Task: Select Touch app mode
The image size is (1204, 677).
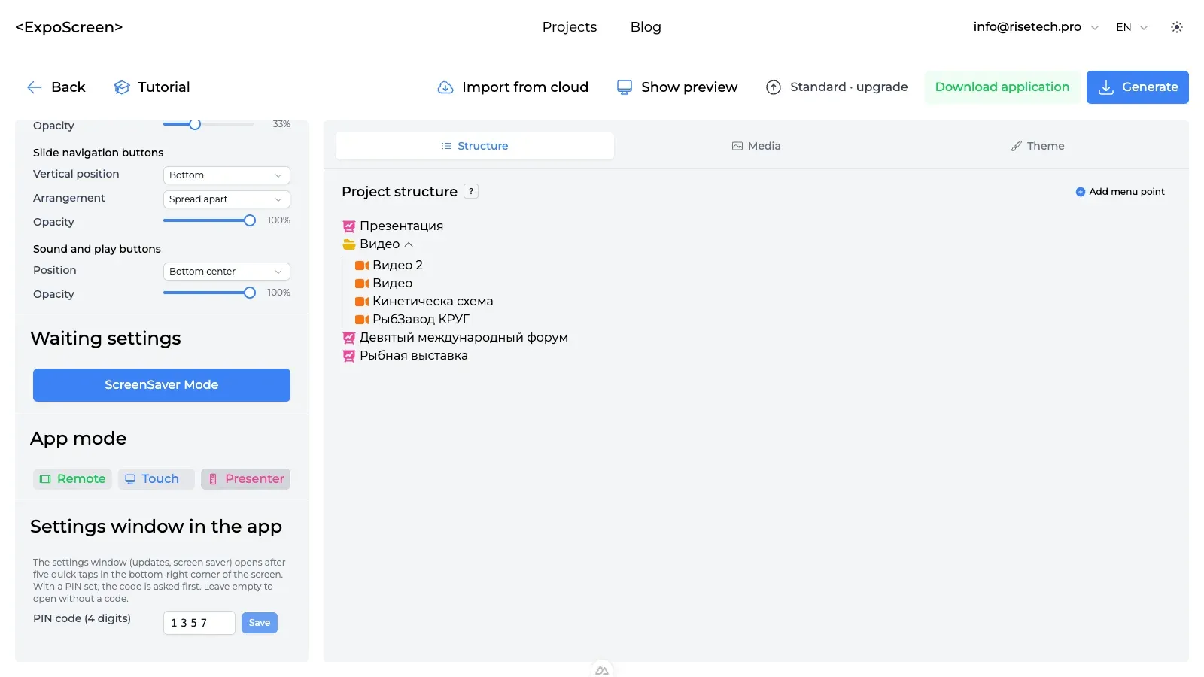Action: click(x=156, y=479)
